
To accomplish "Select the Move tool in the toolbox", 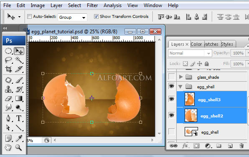I will click(x=19, y=51).
